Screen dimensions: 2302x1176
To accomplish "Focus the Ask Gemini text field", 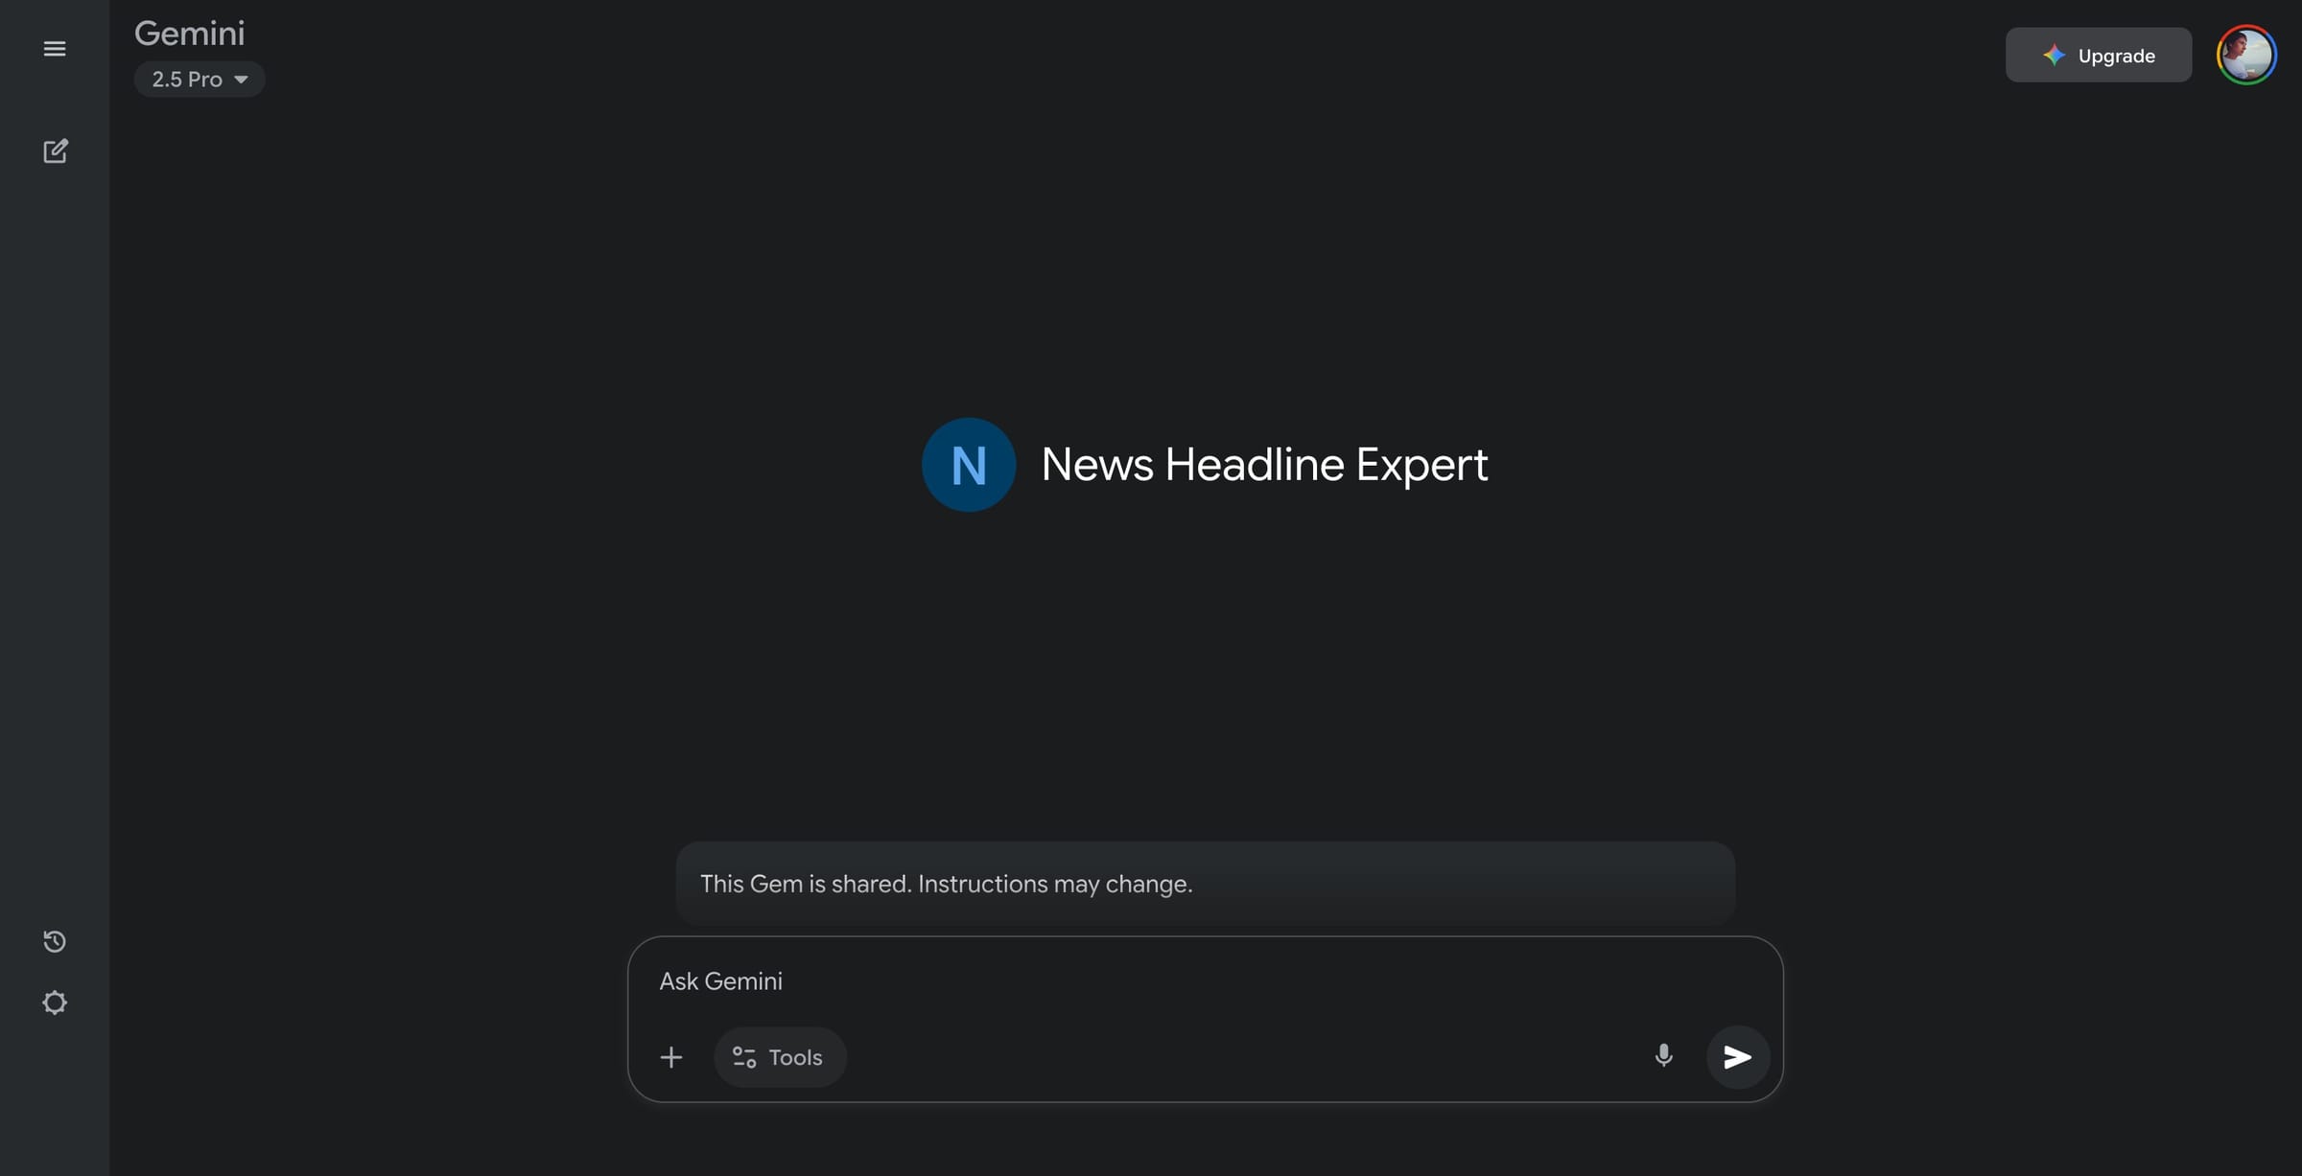I will (x=1151, y=981).
